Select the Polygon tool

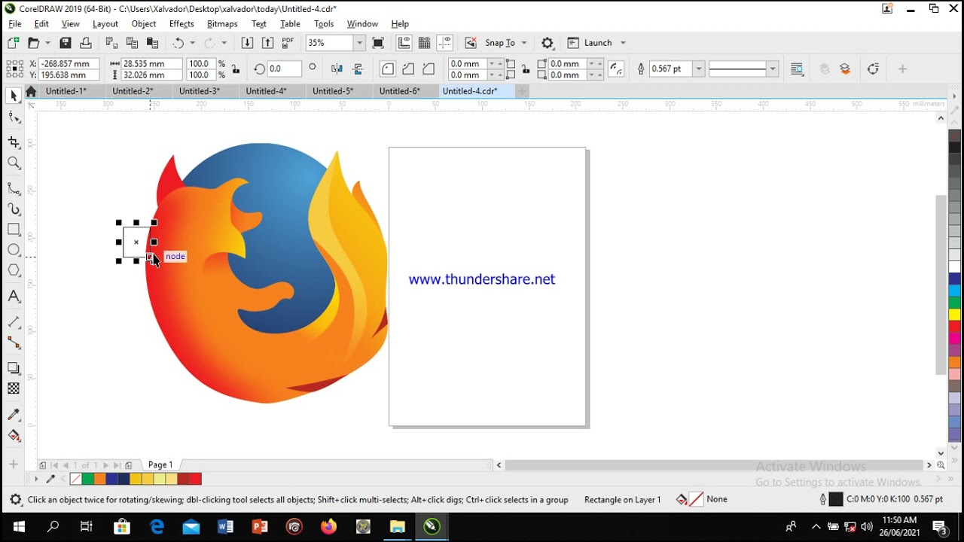coord(14,270)
